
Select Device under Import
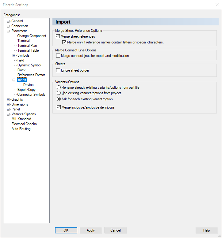tap(29, 85)
